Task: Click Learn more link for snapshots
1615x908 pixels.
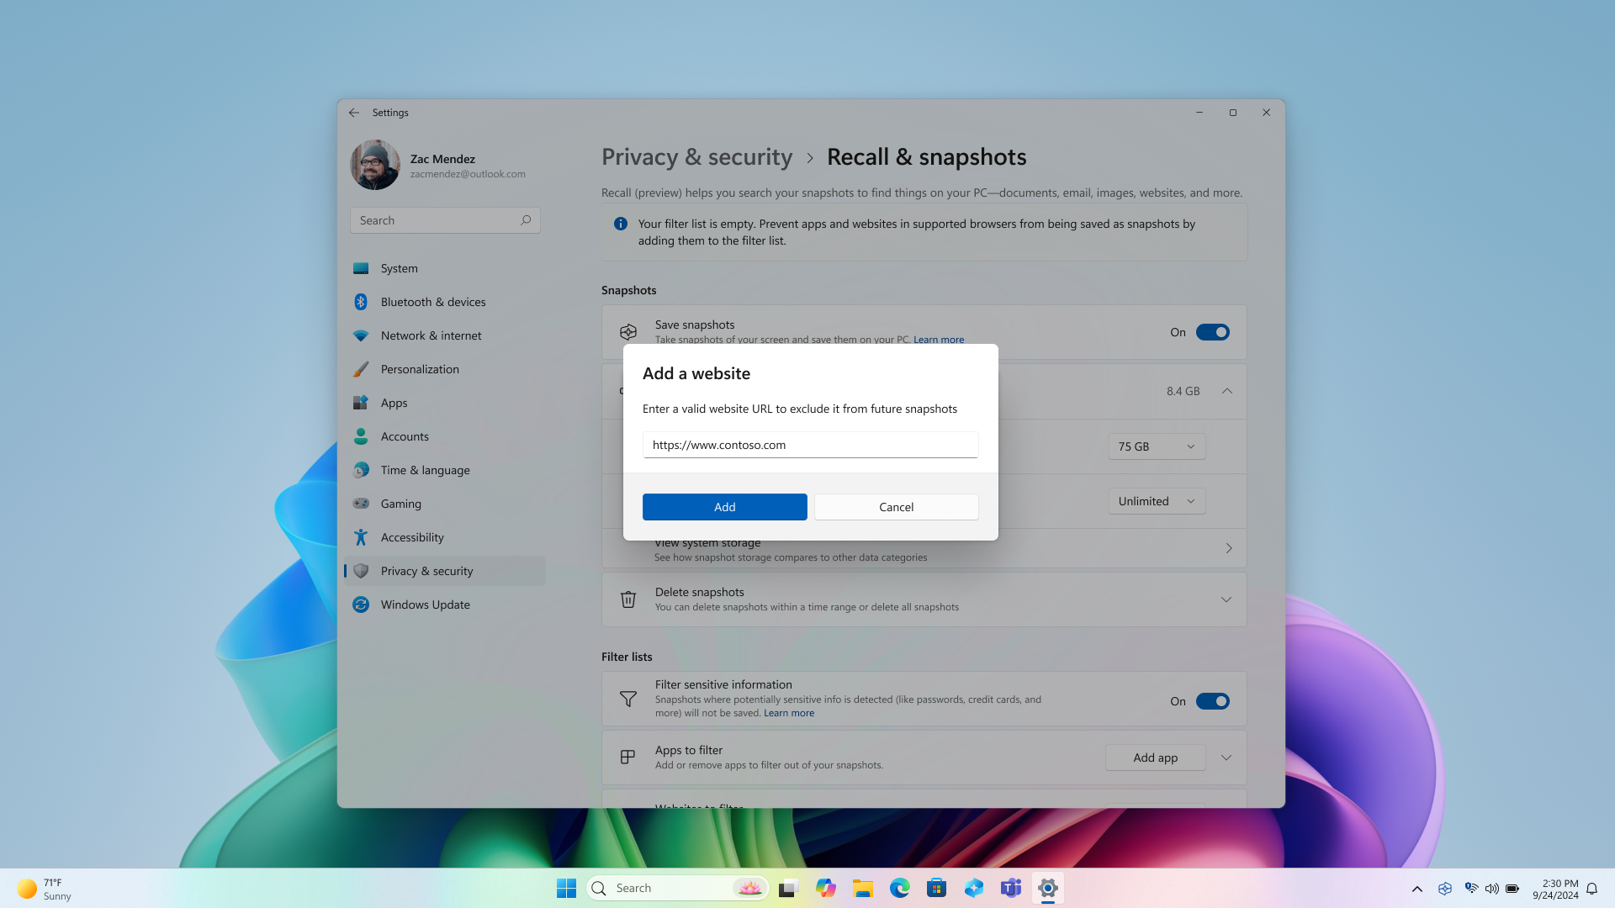Action: 939,340
